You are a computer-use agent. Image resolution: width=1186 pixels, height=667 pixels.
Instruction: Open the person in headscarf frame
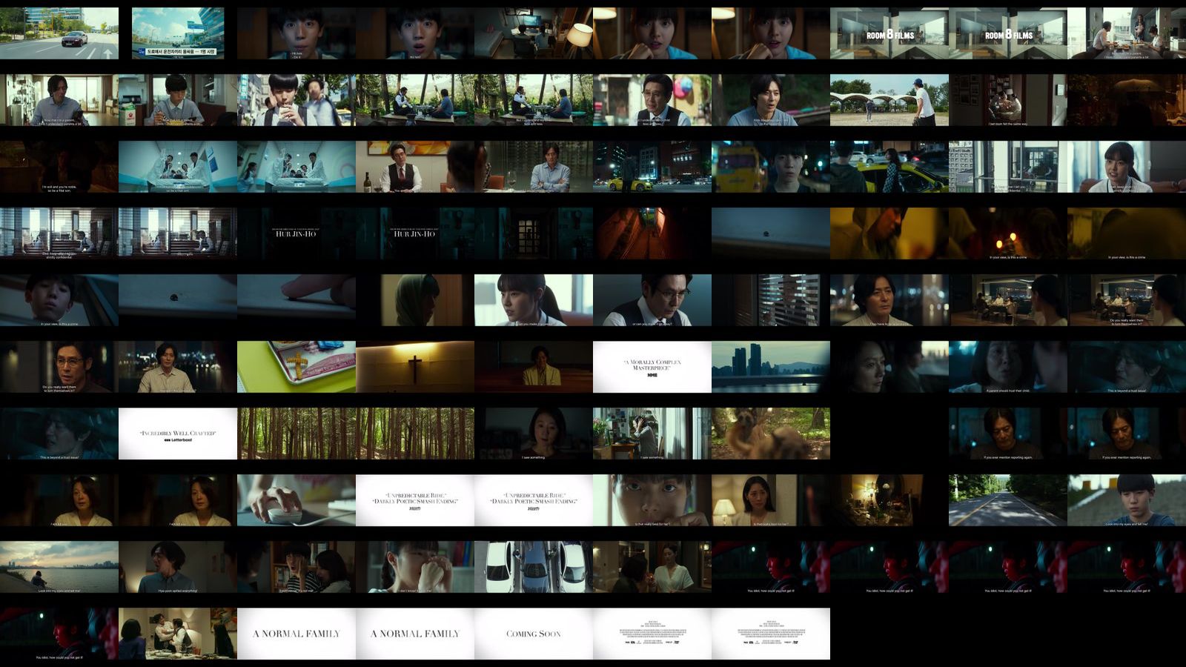click(415, 300)
